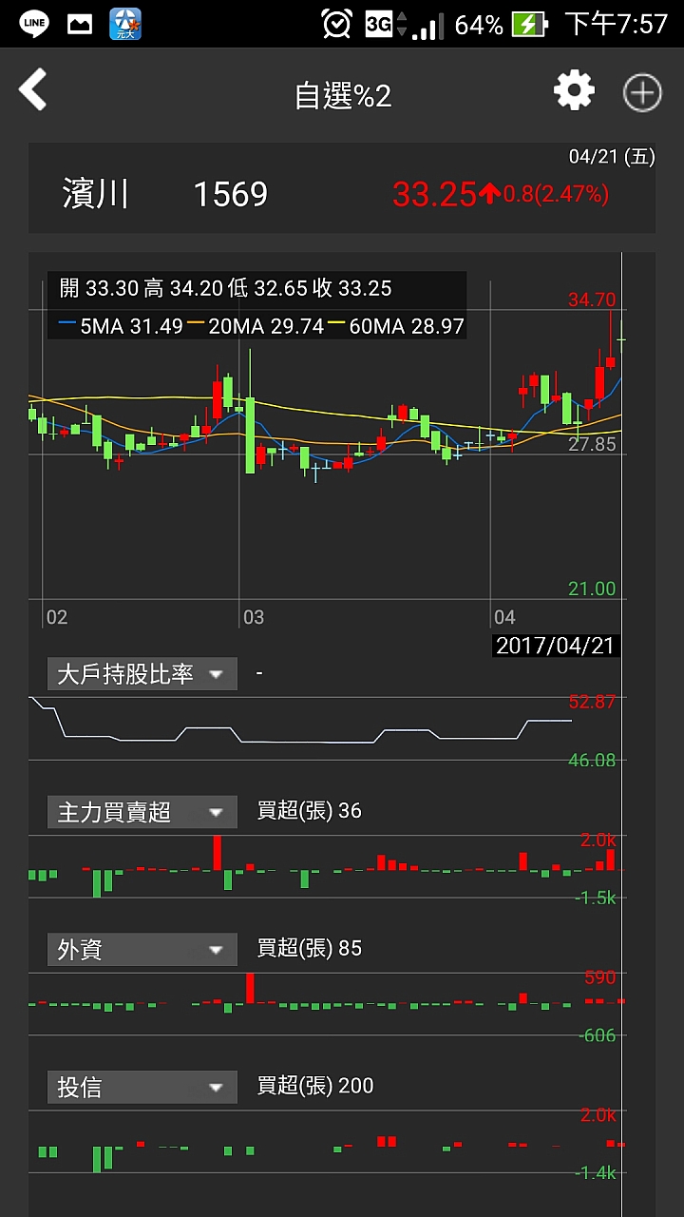Tap the -606 foreign investor axis label
The width and height of the screenshot is (684, 1217).
[597, 1035]
